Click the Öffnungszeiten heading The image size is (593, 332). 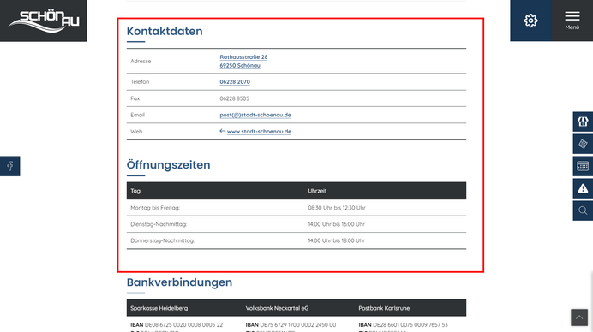(168, 164)
